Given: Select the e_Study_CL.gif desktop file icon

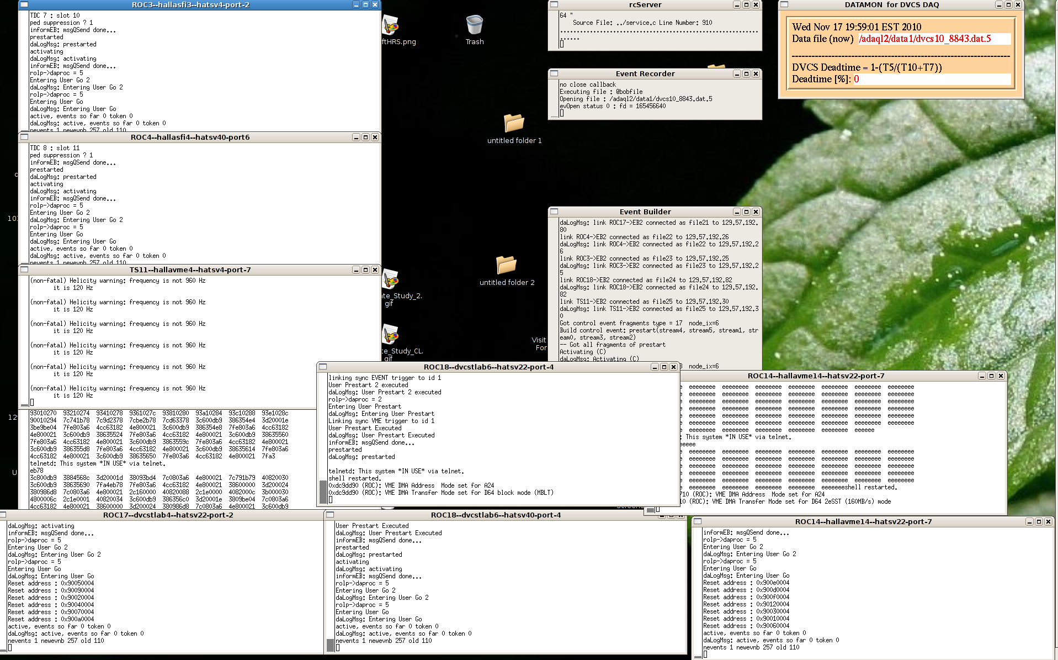Looking at the screenshot, I should pos(402,342).
